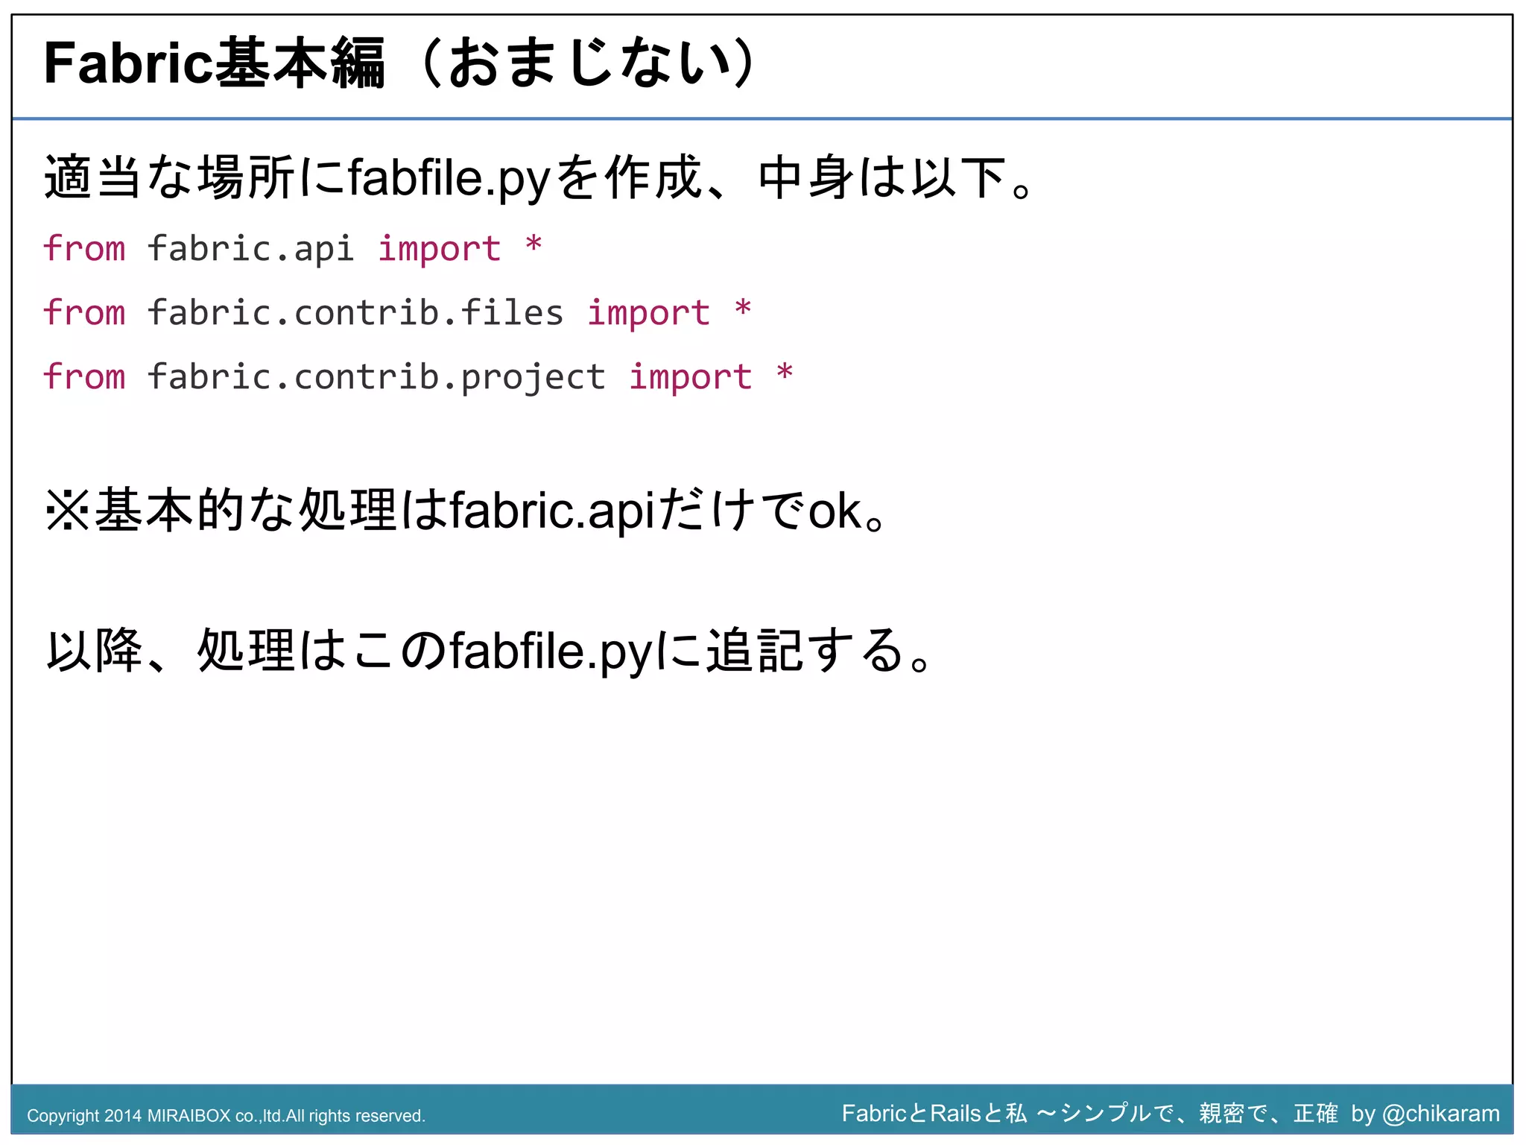Click the footer text 'Copyright 2014 MIRAIBOX co.,ltd.All rights reserved.'
The width and height of the screenshot is (1526, 1145).
pos(227,1116)
